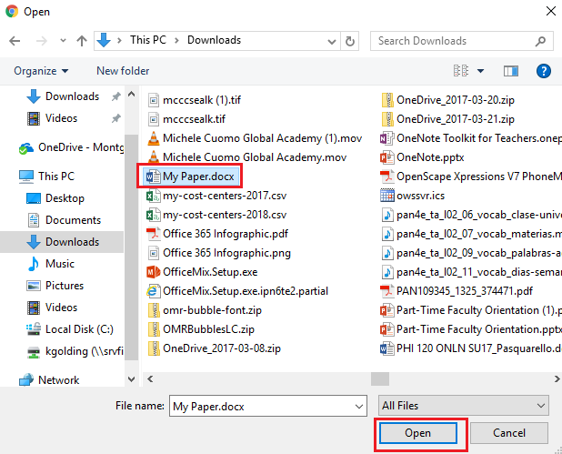Click the Open button

tap(418, 433)
